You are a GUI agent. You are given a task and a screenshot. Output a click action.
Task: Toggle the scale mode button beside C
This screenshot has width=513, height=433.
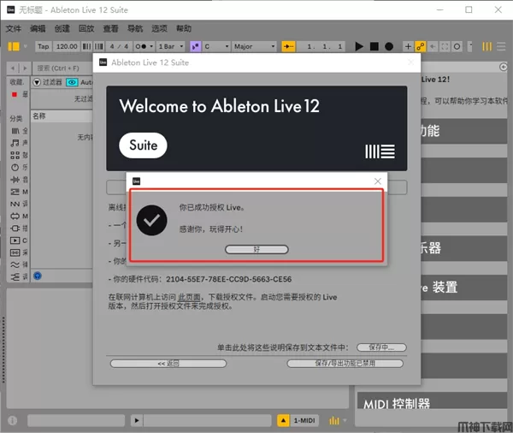pyautogui.click(x=196, y=46)
